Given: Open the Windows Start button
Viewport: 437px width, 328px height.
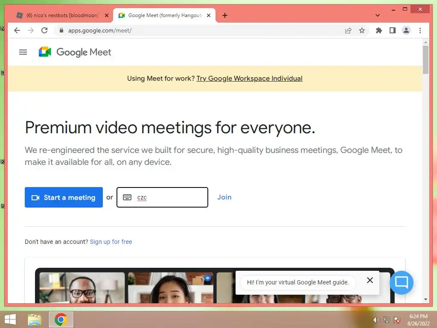Looking at the screenshot, I should pos(10,319).
